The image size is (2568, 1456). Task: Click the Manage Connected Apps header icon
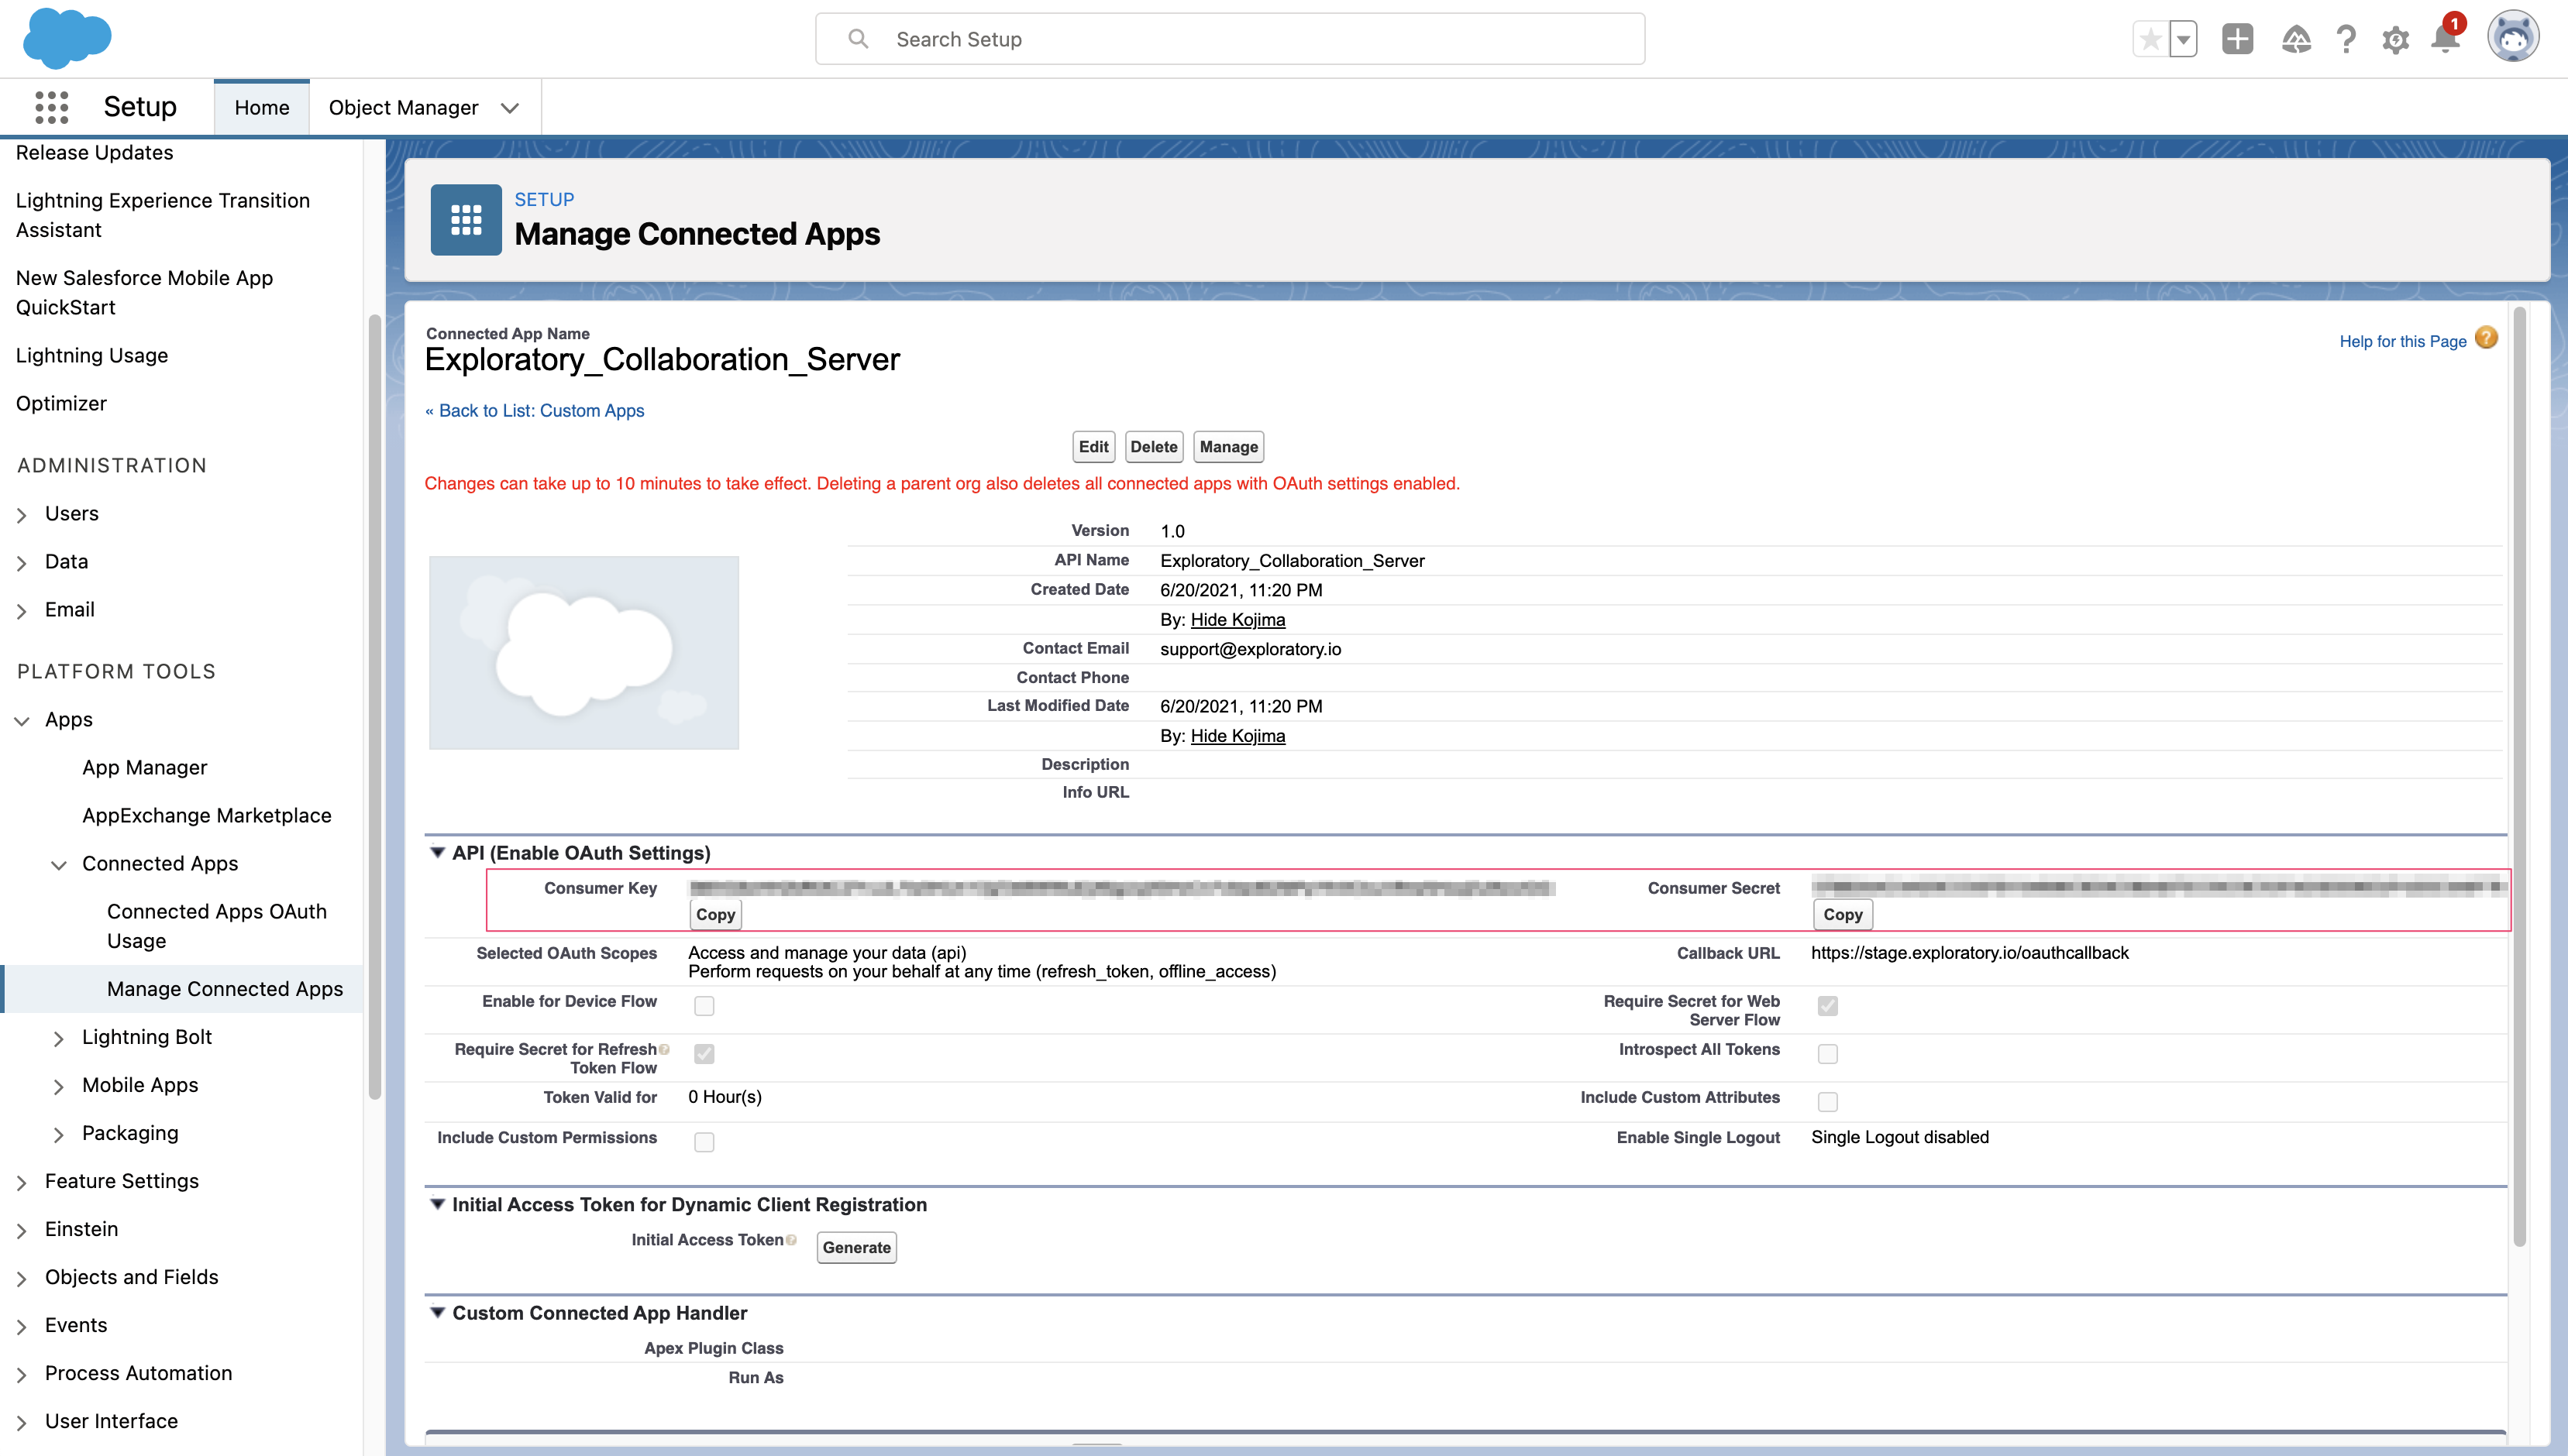[x=466, y=220]
